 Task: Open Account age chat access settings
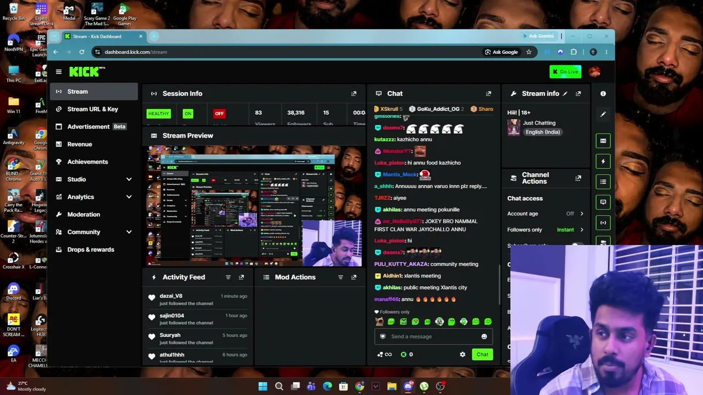click(x=545, y=214)
